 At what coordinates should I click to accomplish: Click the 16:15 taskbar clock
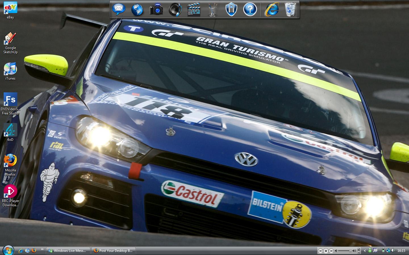point(401,250)
